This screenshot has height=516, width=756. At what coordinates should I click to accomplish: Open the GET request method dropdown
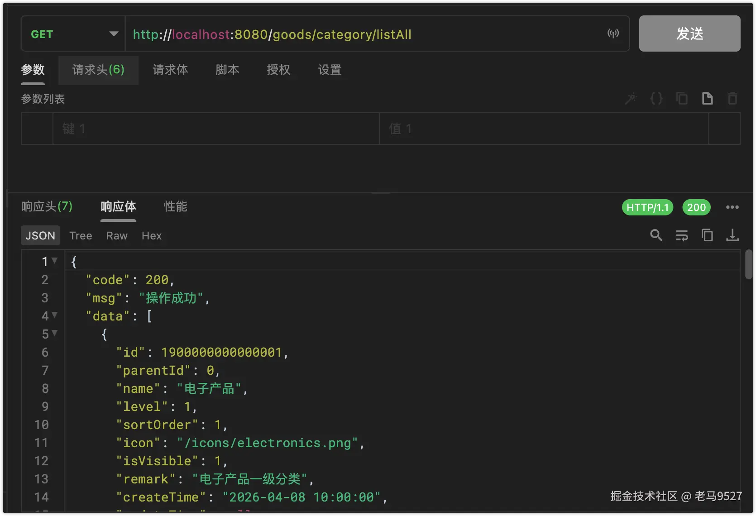click(x=72, y=33)
